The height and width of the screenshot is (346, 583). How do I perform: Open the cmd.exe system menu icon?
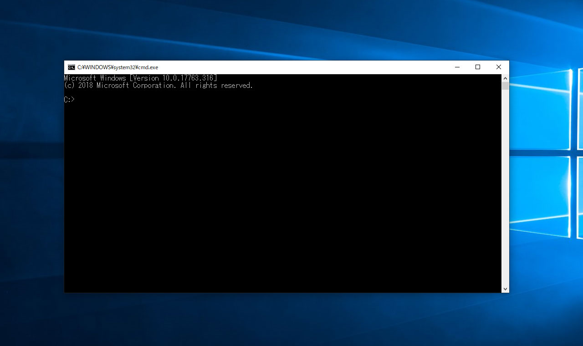point(72,67)
